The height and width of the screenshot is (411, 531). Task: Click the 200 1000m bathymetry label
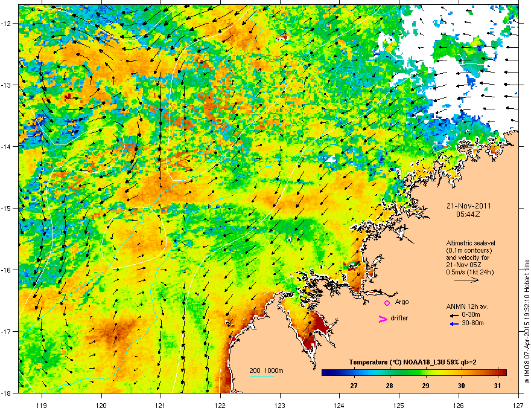tap(266, 371)
